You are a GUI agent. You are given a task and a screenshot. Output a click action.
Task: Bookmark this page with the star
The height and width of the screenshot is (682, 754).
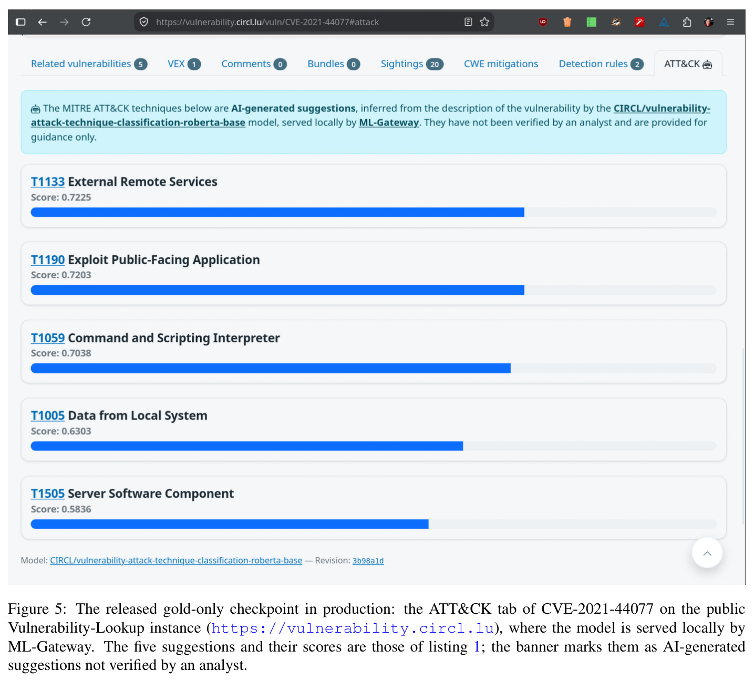tap(484, 22)
